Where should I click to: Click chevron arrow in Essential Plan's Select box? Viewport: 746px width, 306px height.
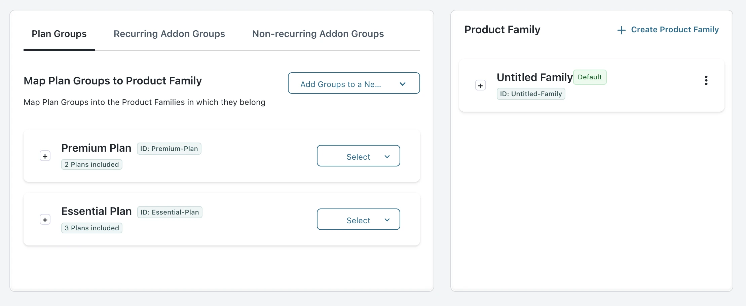[387, 220]
